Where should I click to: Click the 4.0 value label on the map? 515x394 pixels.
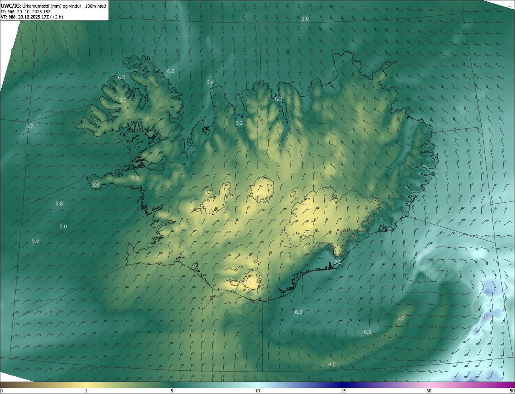(x=332, y=365)
